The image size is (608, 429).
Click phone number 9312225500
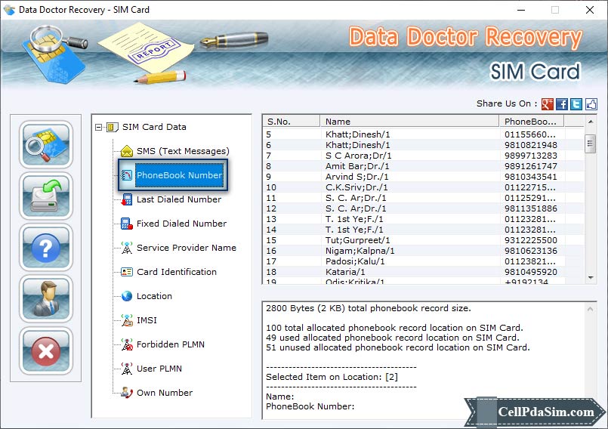[531, 240]
